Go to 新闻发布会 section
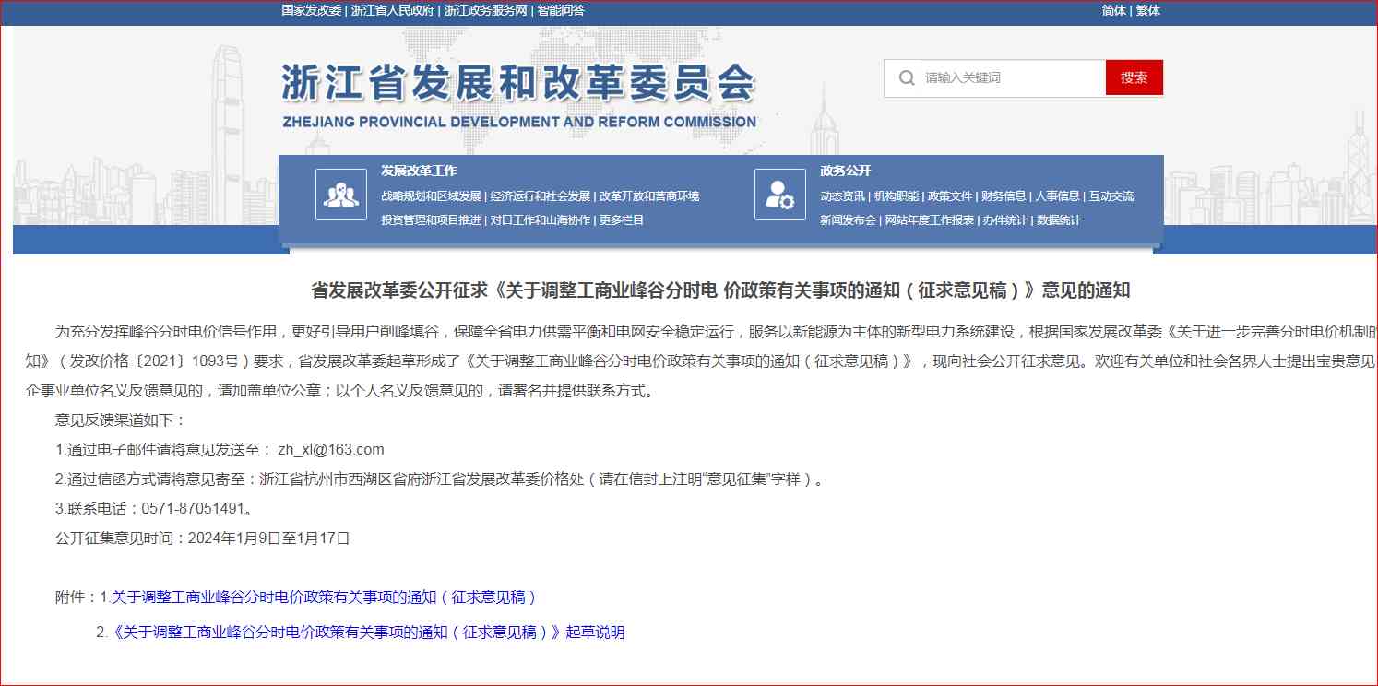Viewport: 1378px width, 686px height. click(848, 220)
